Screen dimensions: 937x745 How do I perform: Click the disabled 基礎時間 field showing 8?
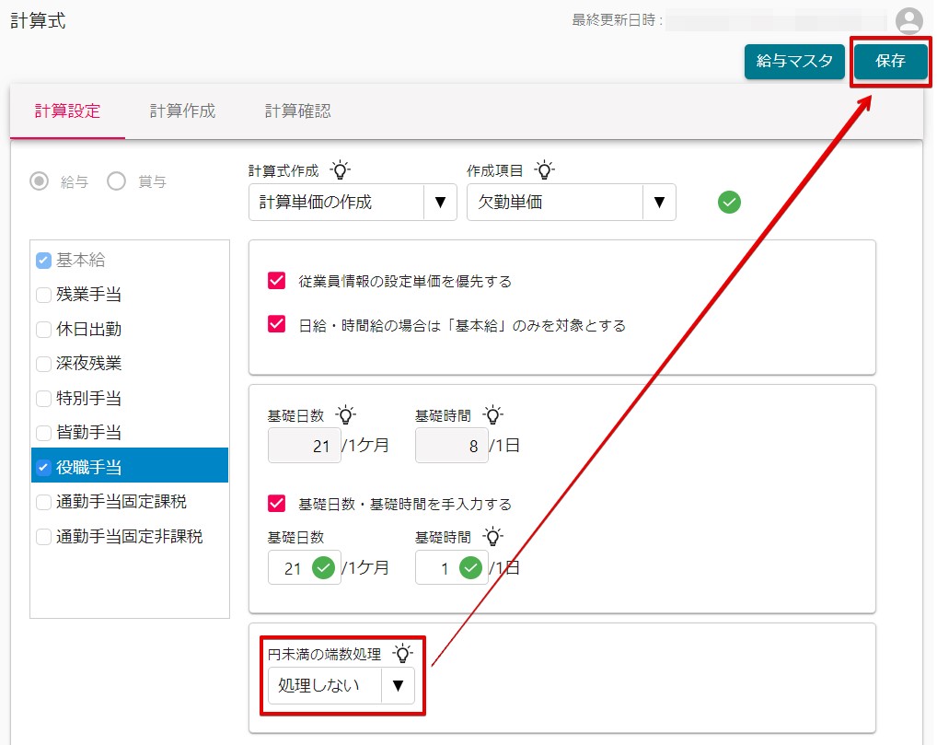coord(452,445)
